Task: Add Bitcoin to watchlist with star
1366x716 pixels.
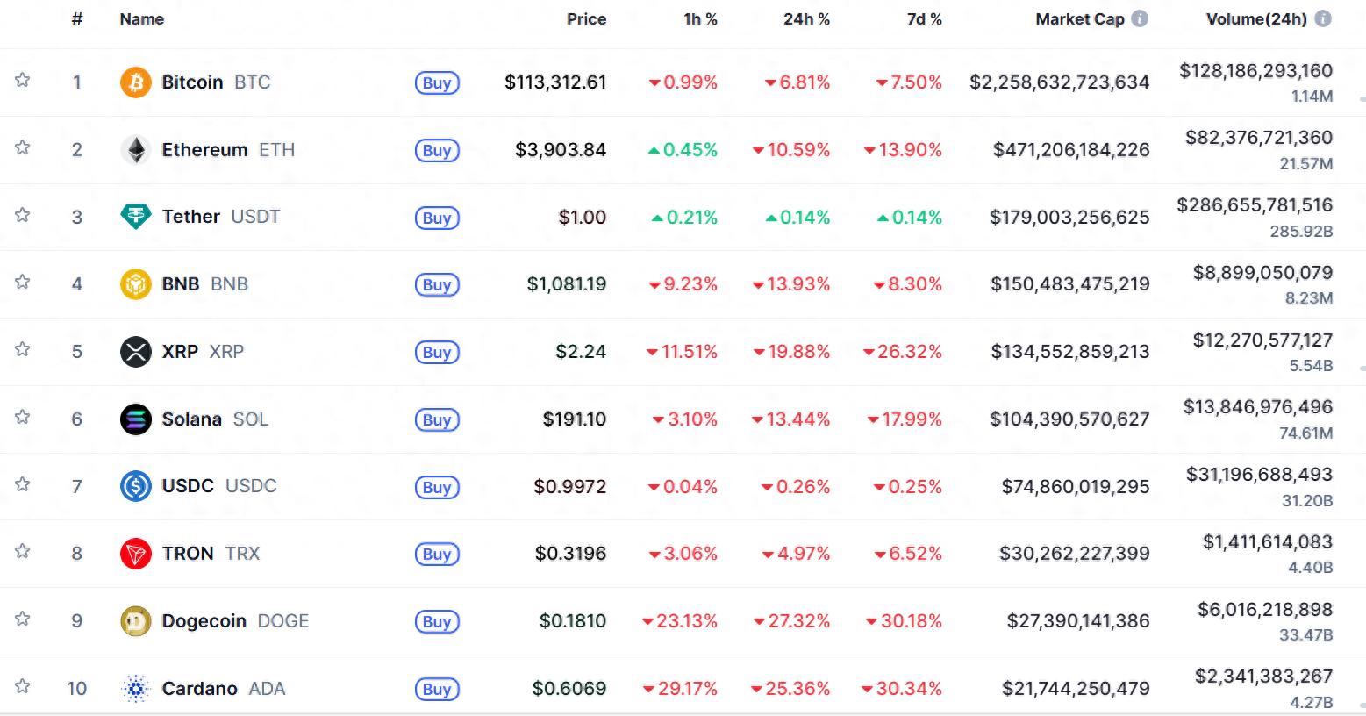Action: (x=23, y=81)
